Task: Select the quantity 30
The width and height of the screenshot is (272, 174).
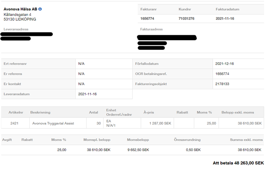Action: click(x=99, y=123)
